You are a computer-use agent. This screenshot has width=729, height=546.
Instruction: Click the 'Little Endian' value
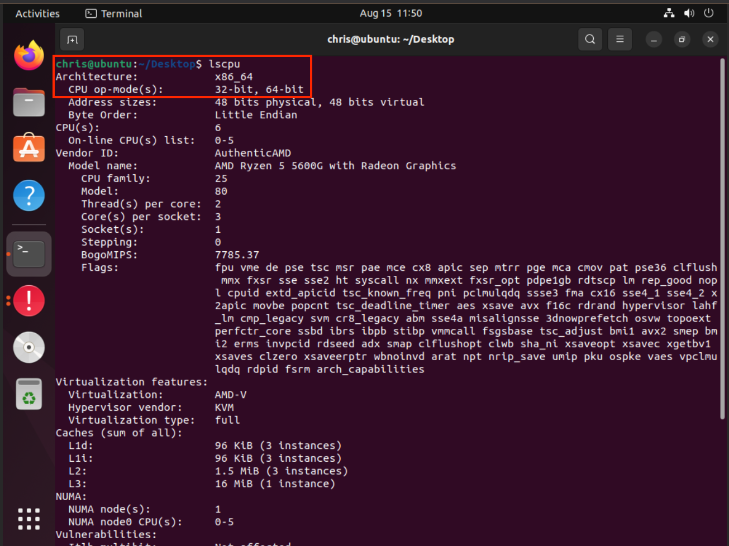pyautogui.click(x=256, y=115)
